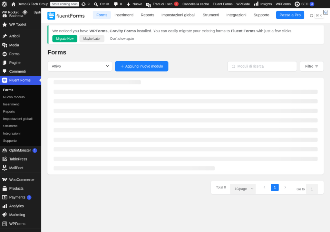Open the Inserimenti top tab
This screenshot has width=330, height=232.
[124, 15]
